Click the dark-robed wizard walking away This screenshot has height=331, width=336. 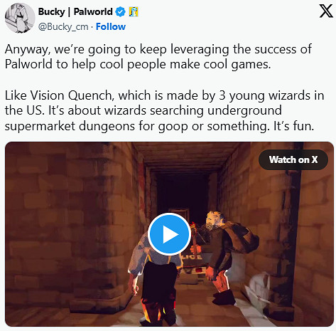[x=154, y=280]
